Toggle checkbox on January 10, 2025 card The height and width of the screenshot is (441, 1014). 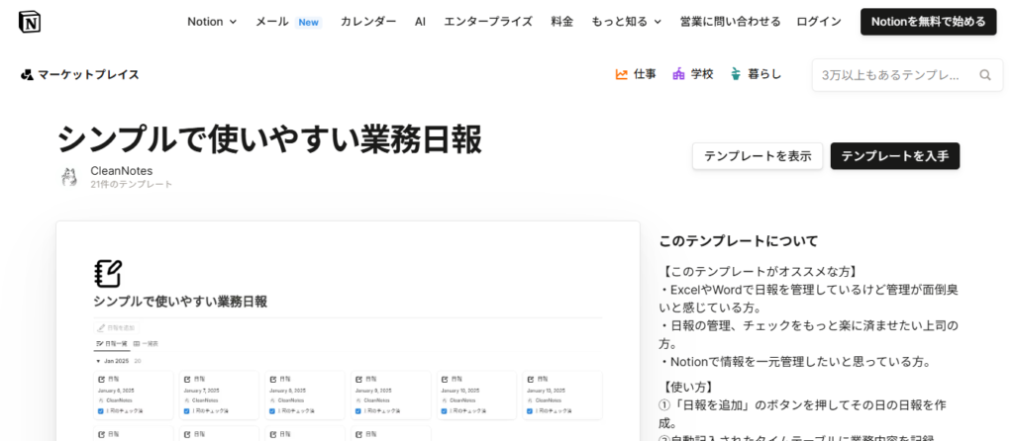pyautogui.click(x=445, y=410)
